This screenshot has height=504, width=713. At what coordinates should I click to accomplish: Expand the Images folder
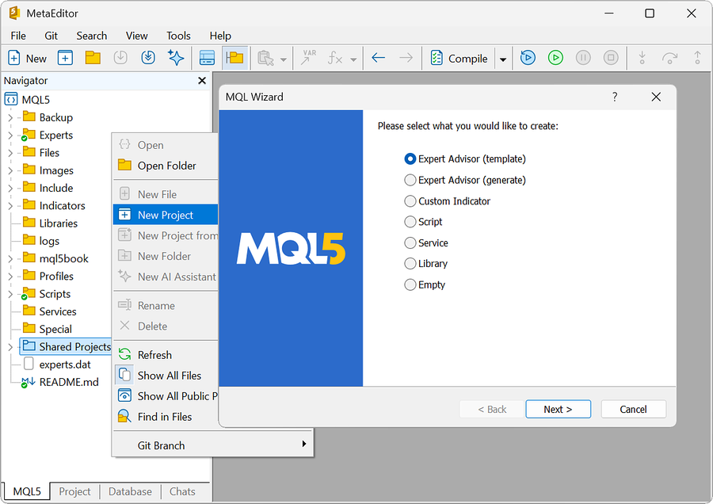(10, 170)
